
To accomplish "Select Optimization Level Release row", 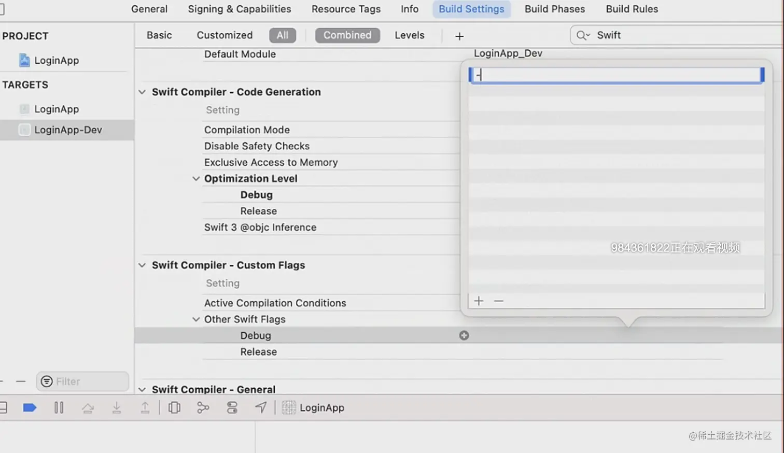I will (258, 211).
